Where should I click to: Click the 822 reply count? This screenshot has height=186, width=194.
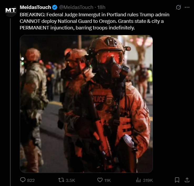point(31,180)
